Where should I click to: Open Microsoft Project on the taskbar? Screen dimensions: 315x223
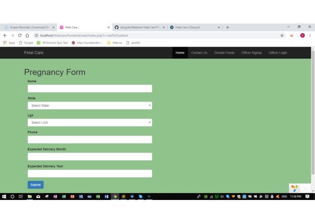tap(98, 197)
